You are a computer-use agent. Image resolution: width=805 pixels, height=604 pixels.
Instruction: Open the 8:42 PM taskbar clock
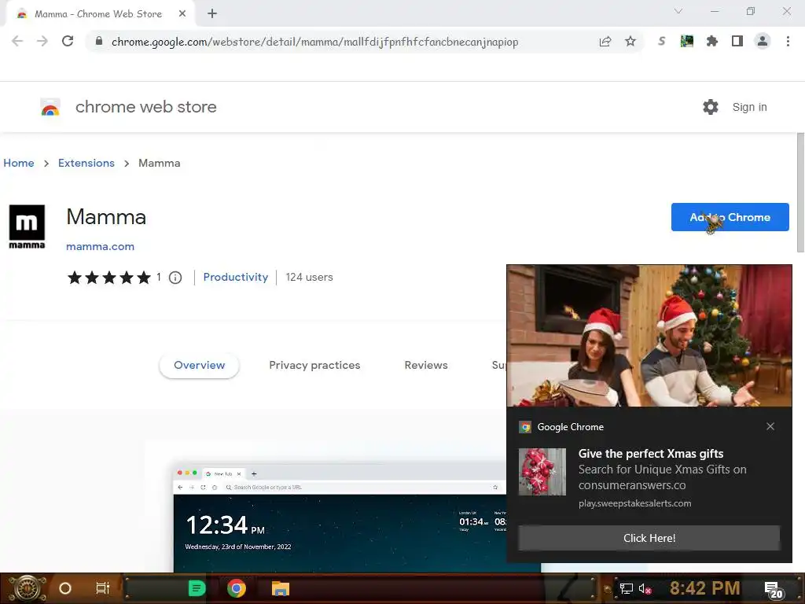click(x=705, y=588)
